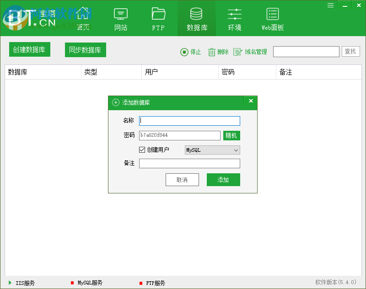Click the 创建数据库 (Create Database) button
Screen dimensions: 366x289
29,49
